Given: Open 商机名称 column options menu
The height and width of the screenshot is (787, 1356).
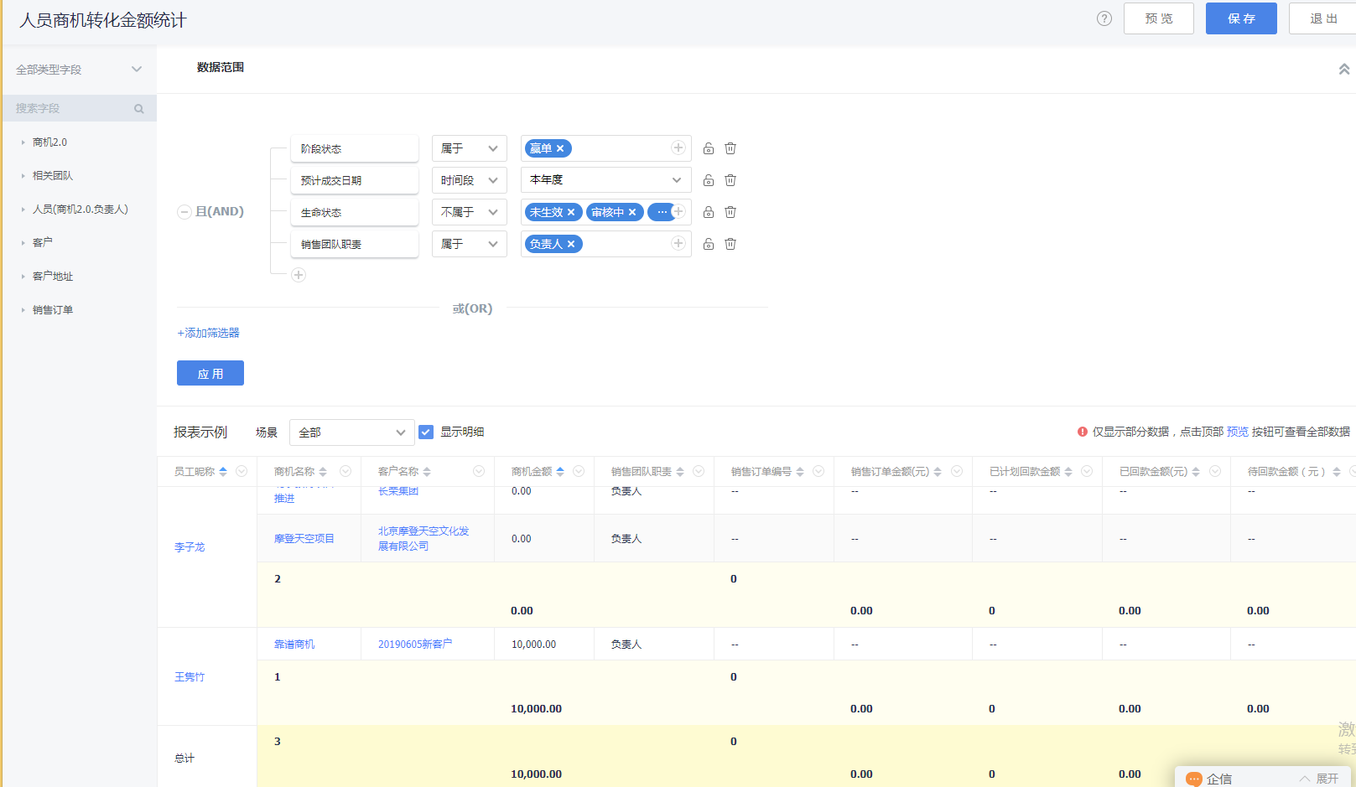Looking at the screenshot, I should click(345, 471).
